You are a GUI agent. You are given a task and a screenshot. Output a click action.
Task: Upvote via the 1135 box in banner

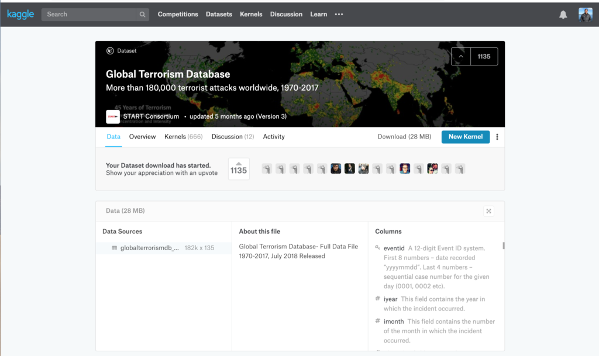[x=239, y=169]
